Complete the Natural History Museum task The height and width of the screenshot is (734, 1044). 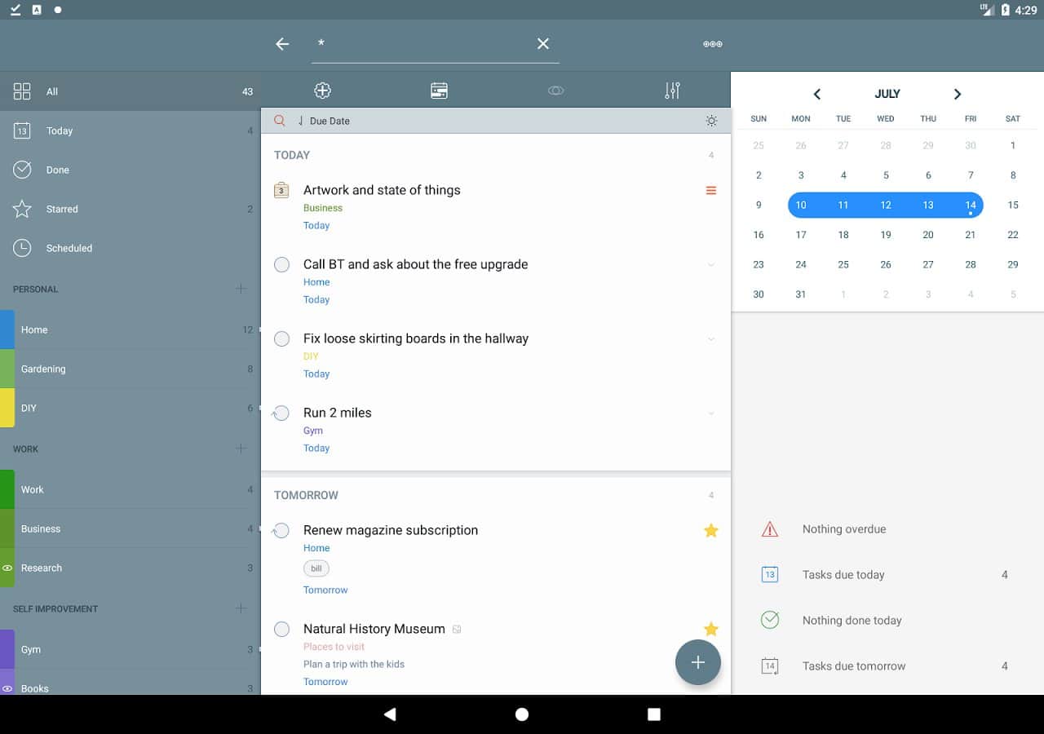pos(281,629)
